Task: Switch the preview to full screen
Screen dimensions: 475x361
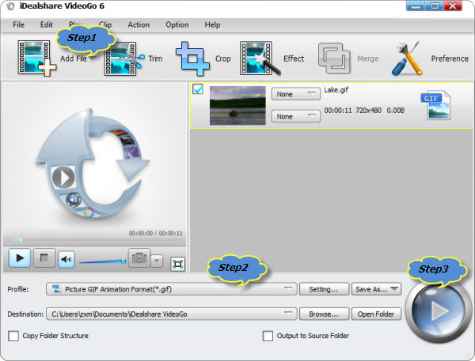Action: [178, 265]
